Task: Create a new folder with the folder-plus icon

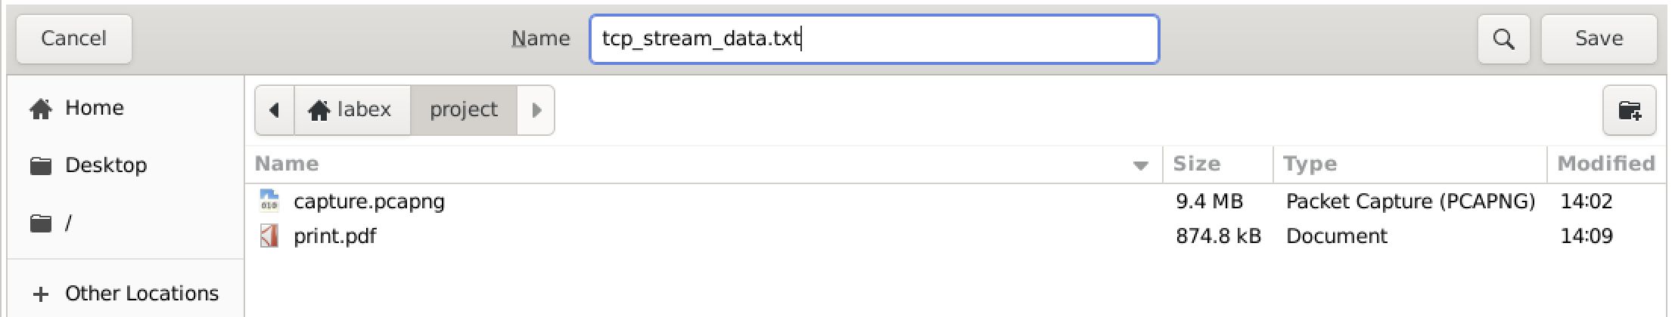Action: pos(1629,110)
